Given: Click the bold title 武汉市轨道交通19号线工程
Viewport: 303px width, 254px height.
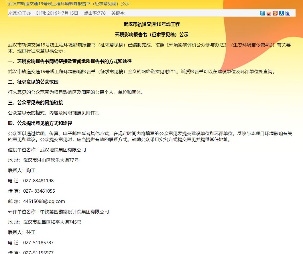Looking at the screenshot, I should 152,24.
